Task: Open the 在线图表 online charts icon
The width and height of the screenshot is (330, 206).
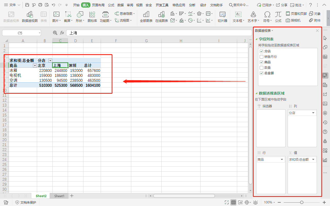Action: coord(161,17)
